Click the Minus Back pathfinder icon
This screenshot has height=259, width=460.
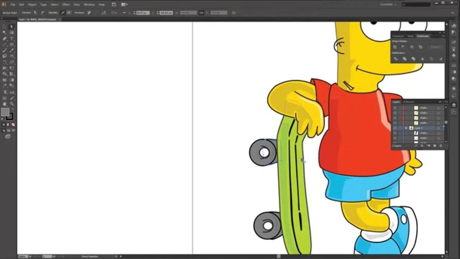(x=441, y=59)
